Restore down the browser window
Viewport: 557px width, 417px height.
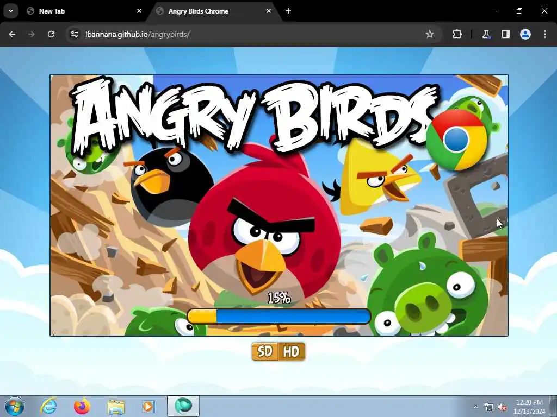(x=519, y=11)
